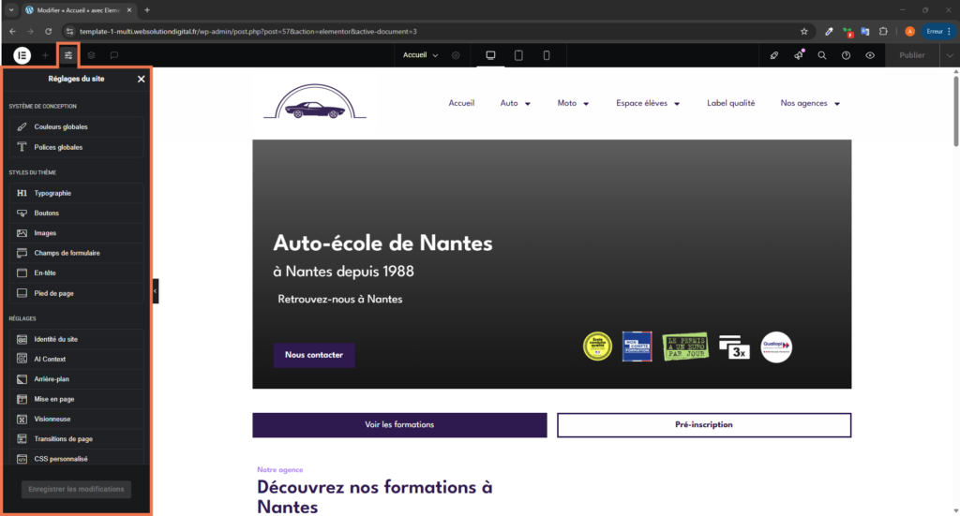
Task: Open the structure layers icon
Action: tap(91, 55)
